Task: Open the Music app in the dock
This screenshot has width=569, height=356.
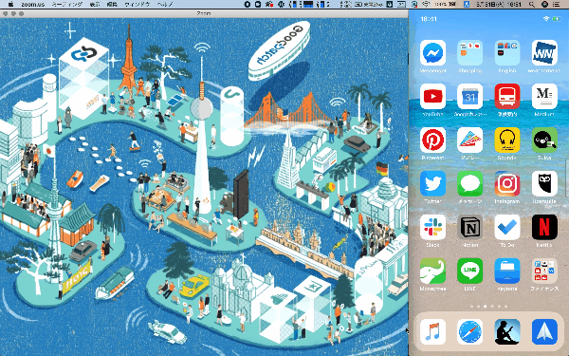Action: pos(433,331)
